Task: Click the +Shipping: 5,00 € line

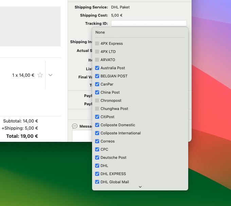Action: coord(20,128)
